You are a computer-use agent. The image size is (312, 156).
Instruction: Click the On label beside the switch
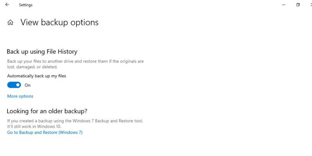click(28, 85)
